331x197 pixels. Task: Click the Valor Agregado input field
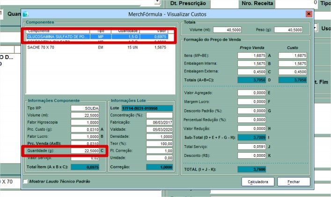[252, 92]
